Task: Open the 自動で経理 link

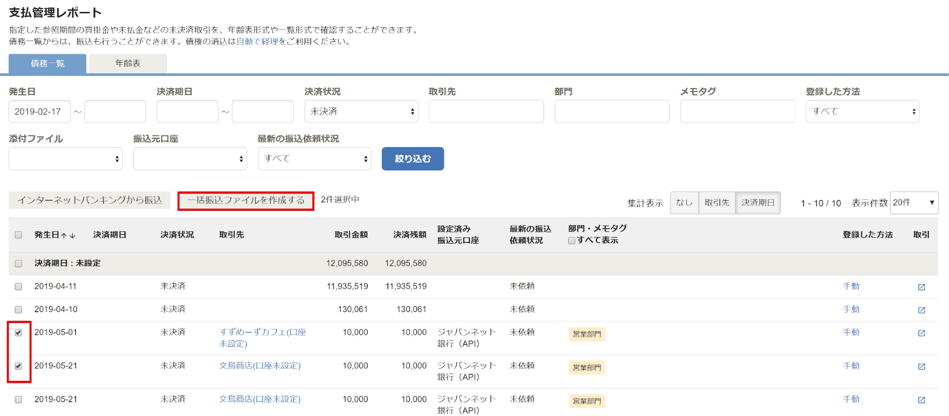Action: point(257,41)
